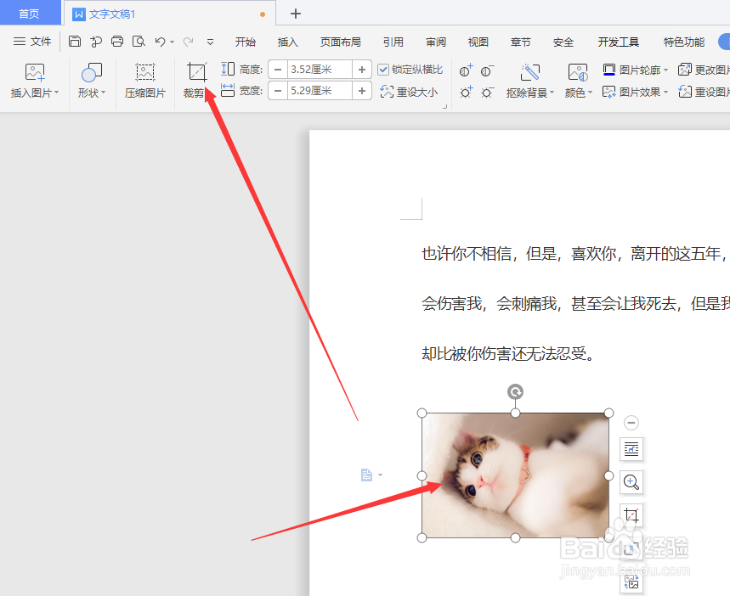730x596 pixels.
Task: Click the 首页 home button
Action: (x=30, y=13)
